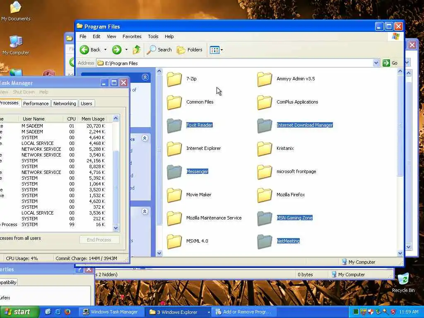424x318 pixels.
Task: Open the Favorites menu
Action: [132, 36]
